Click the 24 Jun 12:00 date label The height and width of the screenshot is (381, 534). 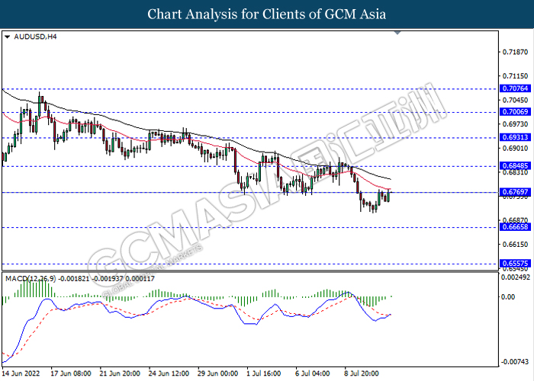169,373
